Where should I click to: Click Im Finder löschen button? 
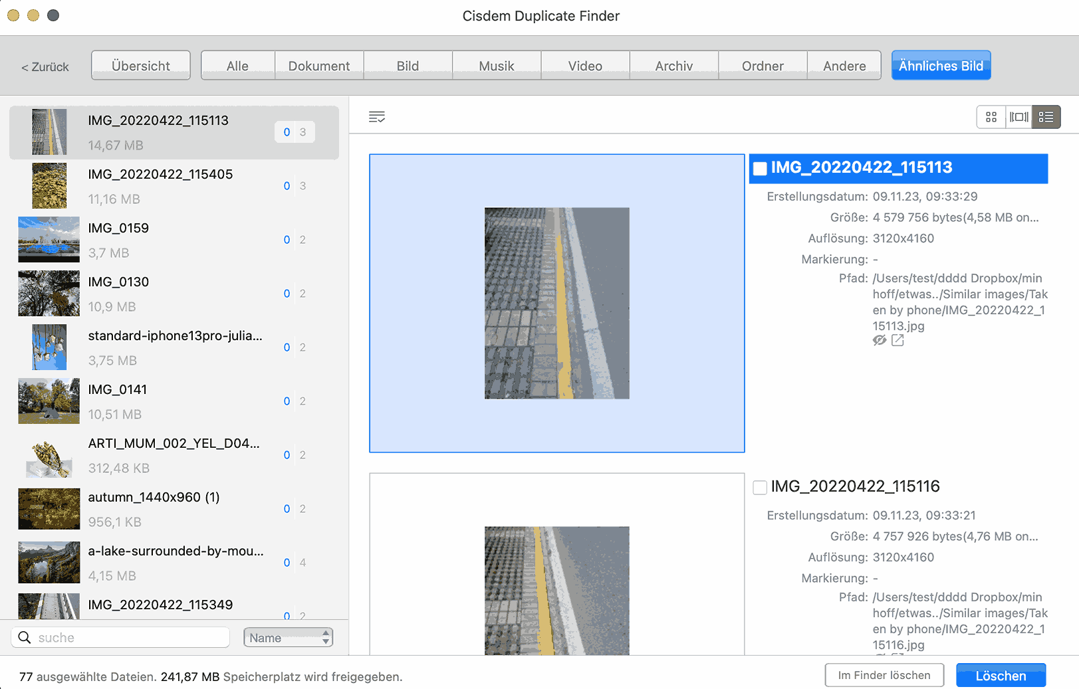click(x=884, y=675)
